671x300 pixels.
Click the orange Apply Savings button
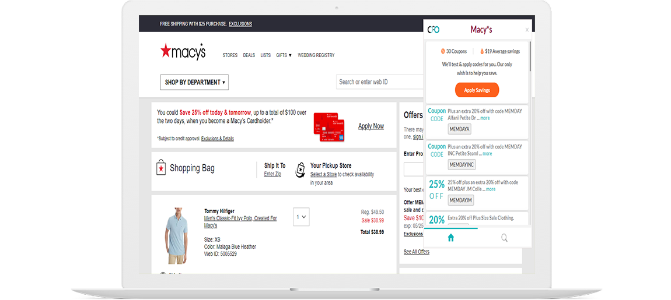(477, 90)
